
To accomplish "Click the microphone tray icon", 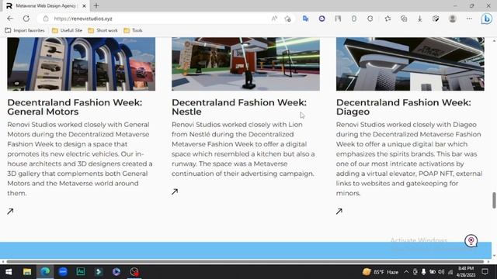I will (x=423, y=272).
